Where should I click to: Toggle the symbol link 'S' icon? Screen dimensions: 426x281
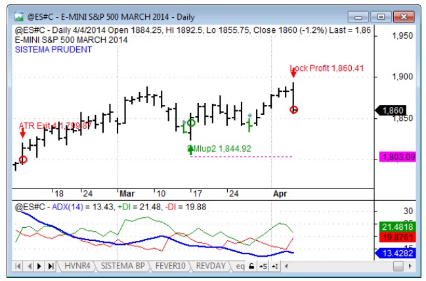click(263, 267)
